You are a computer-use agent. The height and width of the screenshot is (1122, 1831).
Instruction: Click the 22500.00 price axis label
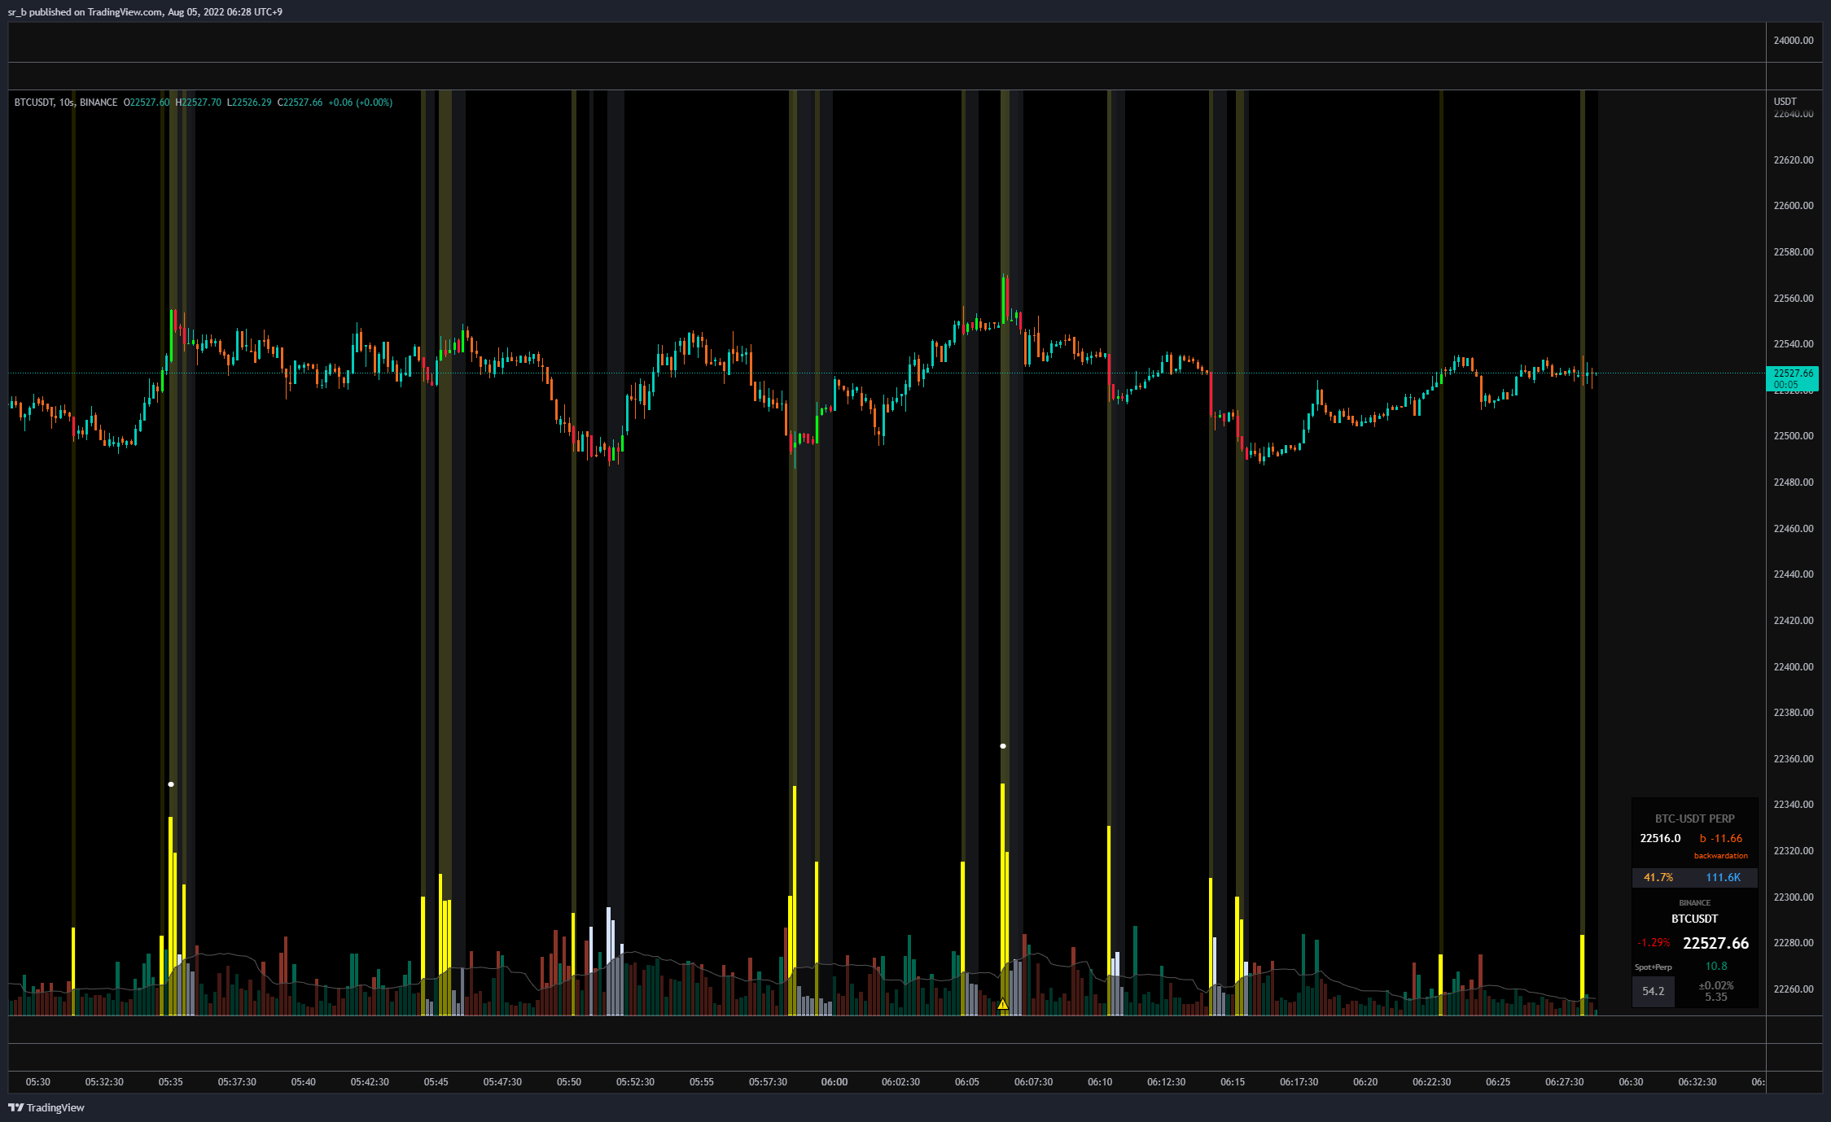pos(1794,436)
